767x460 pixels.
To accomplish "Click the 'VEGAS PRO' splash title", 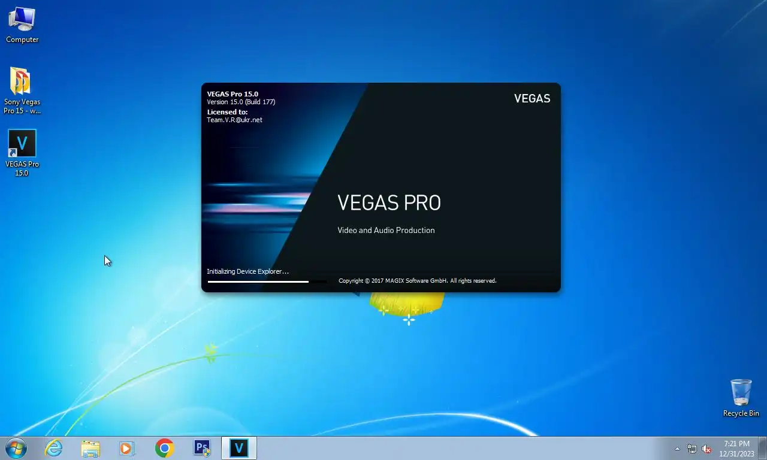I will (389, 203).
